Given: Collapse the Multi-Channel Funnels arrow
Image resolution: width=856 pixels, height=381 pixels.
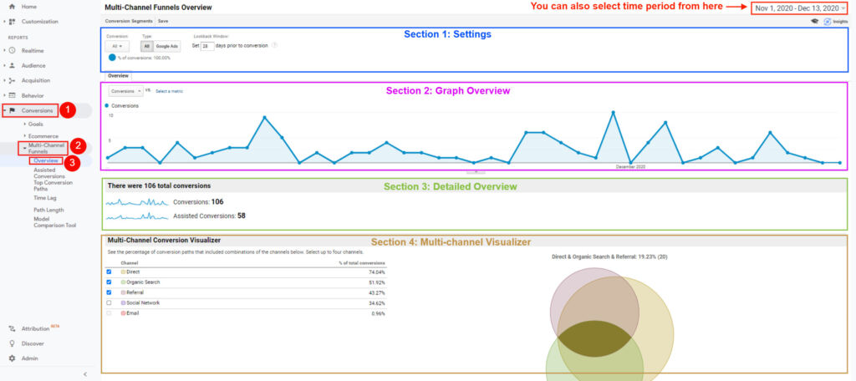Looking at the screenshot, I should coord(24,148).
